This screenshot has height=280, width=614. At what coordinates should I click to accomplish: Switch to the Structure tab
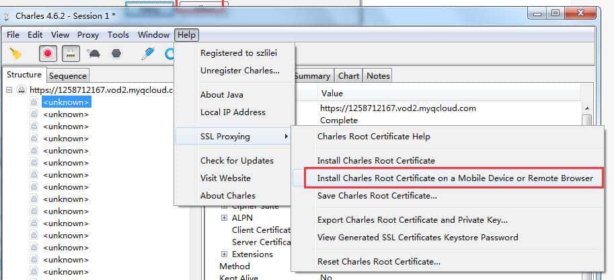[24, 75]
